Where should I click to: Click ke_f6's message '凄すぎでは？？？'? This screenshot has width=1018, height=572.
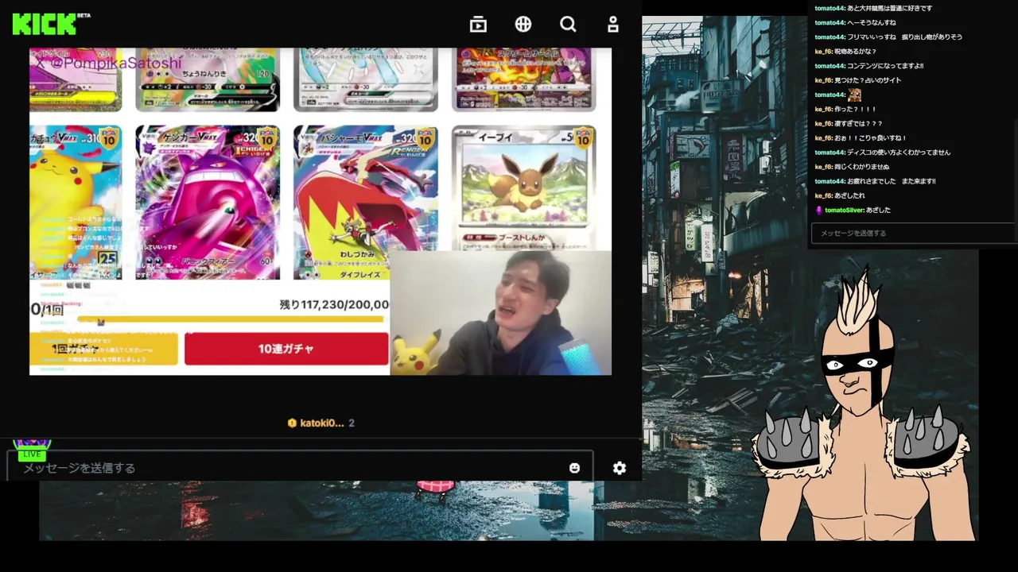point(859,123)
